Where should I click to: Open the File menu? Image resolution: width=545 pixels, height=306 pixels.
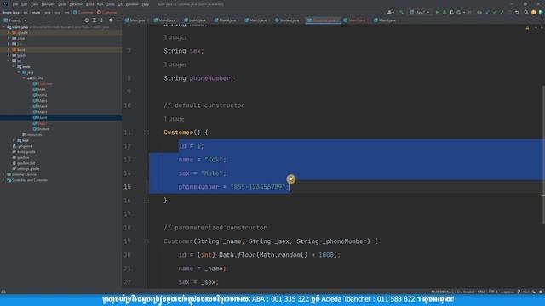point(15,4)
